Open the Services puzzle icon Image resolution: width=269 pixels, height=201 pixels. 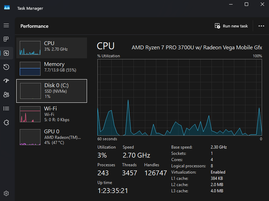6,123
